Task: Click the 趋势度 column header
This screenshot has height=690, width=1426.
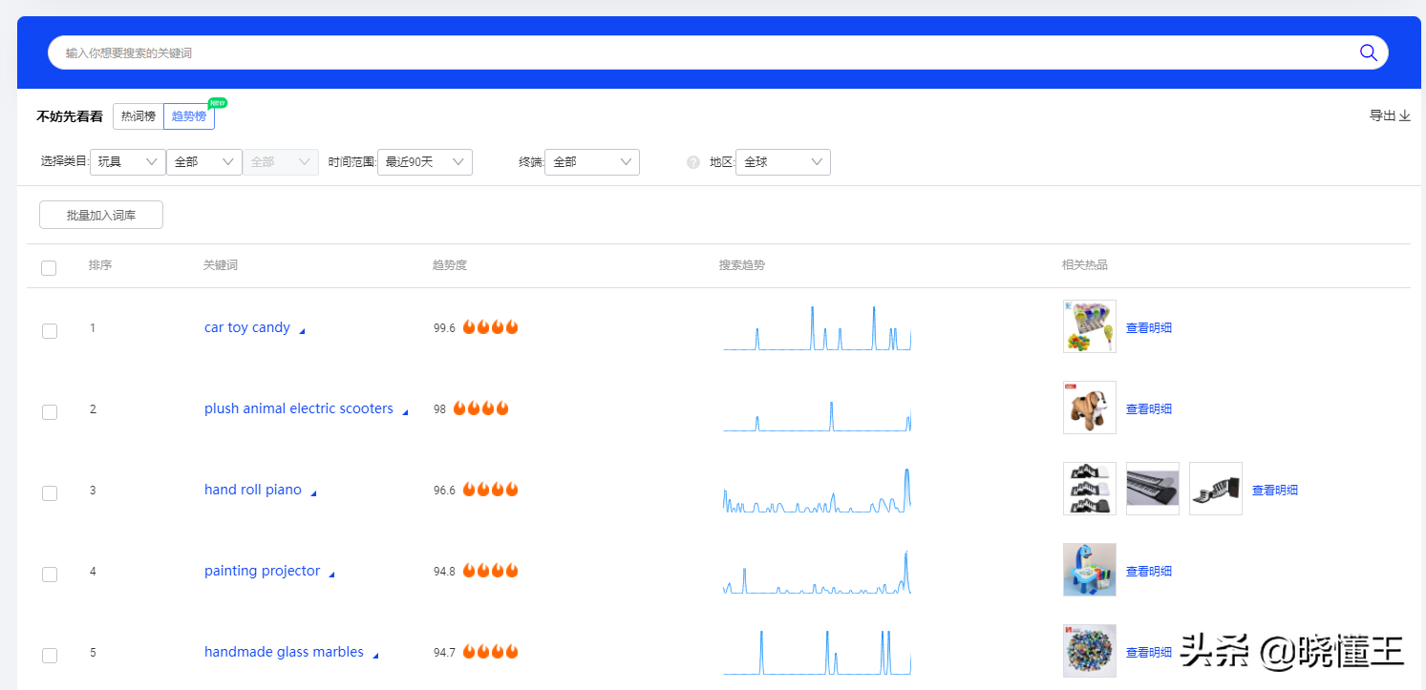Action: point(450,265)
